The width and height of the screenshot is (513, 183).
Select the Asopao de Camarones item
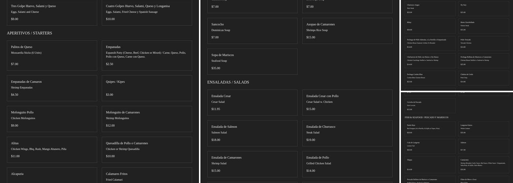(x=347, y=31)
